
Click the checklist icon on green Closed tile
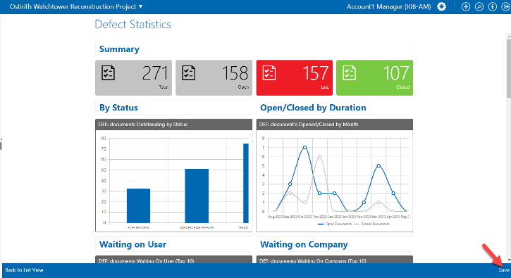tap(349, 72)
